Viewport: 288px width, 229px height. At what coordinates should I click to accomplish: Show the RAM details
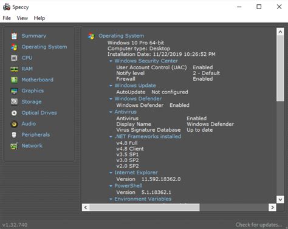pos(27,69)
